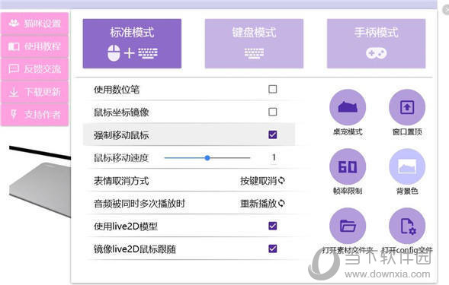Uncheck the 强制移动鼠标 checkbox
This screenshot has width=449, height=285.
click(x=273, y=135)
